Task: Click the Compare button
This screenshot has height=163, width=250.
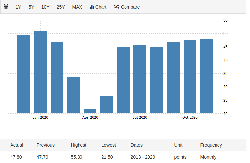Action: [x=126, y=7]
